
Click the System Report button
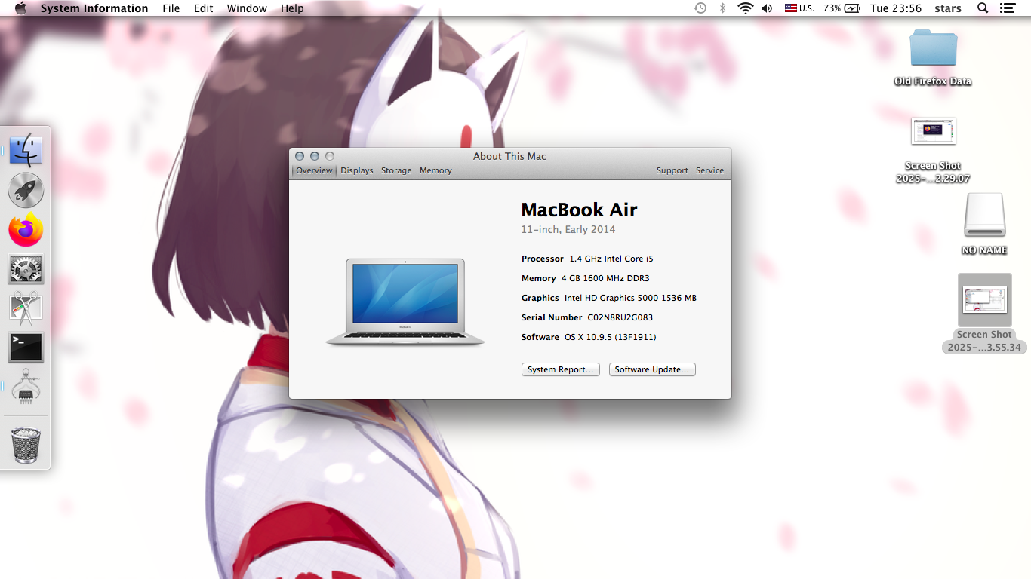click(560, 369)
